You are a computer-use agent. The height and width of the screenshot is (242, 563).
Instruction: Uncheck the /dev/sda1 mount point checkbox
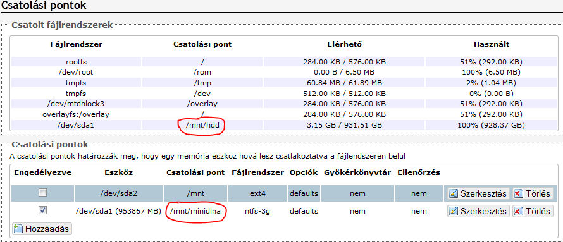43,210
